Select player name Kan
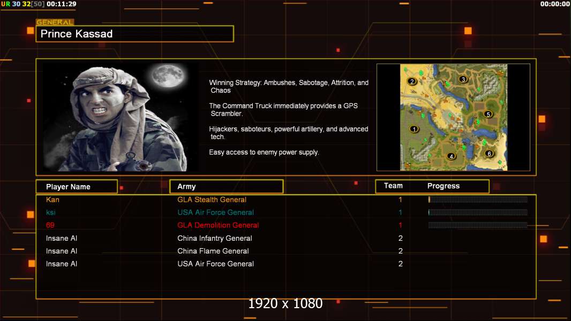Image resolution: width=571 pixels, height=321 pixels. pyautogui.click(x=52, y=200)
